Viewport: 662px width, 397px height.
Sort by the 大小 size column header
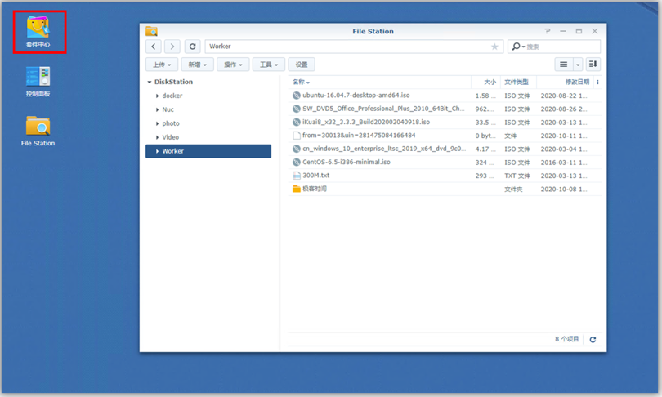(485, 83)
